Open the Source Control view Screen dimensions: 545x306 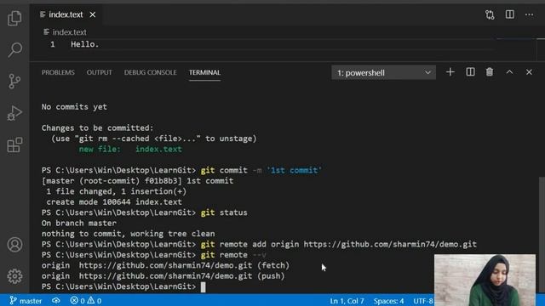tap(14, 82)
